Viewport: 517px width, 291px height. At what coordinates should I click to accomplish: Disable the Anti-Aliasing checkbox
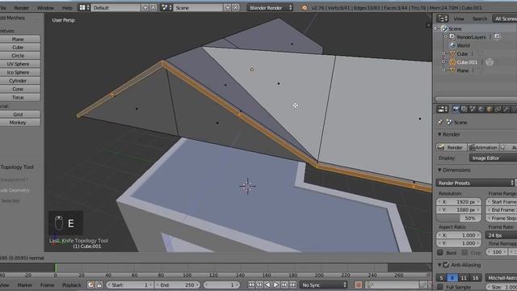[446, 265]
